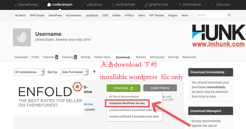
Task: Switch to Profile tab
Action: point(35,57)
